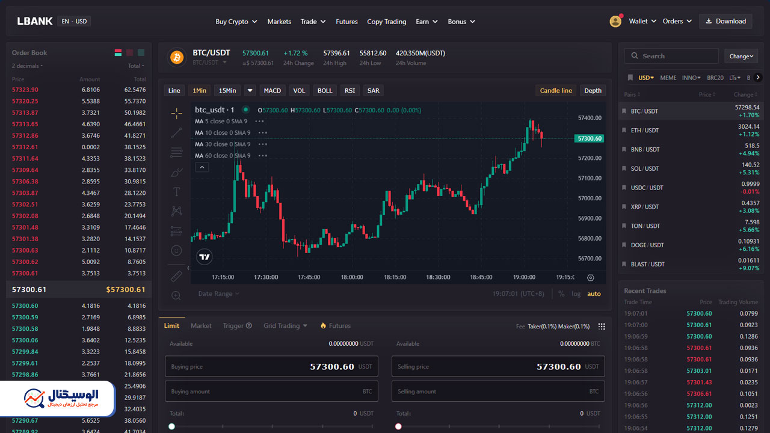Click the zoom in magnifier tool
This screenshot has height=433, width=770.
(x=176, y=295)
